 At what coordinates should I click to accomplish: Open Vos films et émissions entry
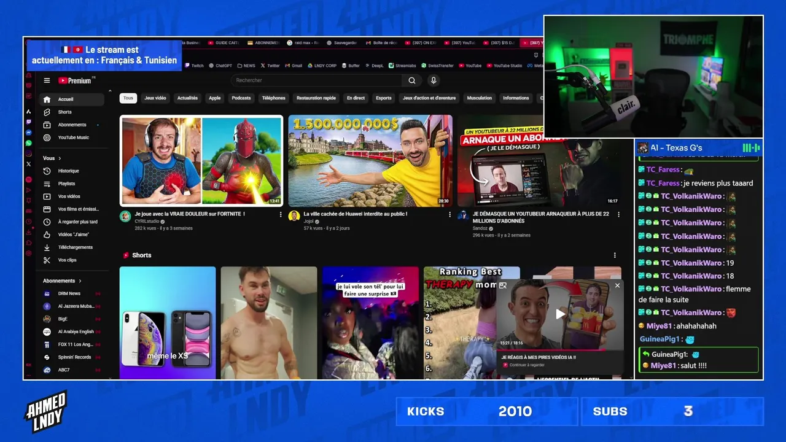(72, 209)
